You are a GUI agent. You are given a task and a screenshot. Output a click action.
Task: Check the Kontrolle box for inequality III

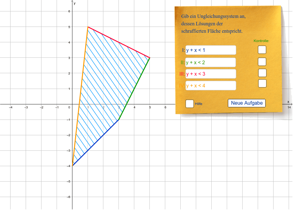tap(262, 73)
